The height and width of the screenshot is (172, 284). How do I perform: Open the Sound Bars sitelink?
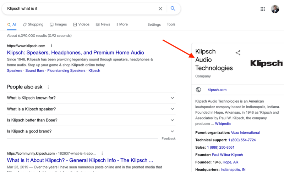35,70
